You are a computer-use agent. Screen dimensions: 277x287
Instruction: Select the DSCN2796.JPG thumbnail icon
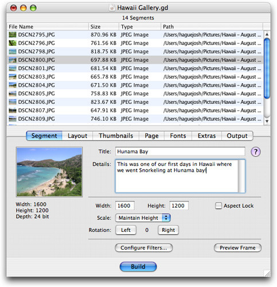click(13, 43)
